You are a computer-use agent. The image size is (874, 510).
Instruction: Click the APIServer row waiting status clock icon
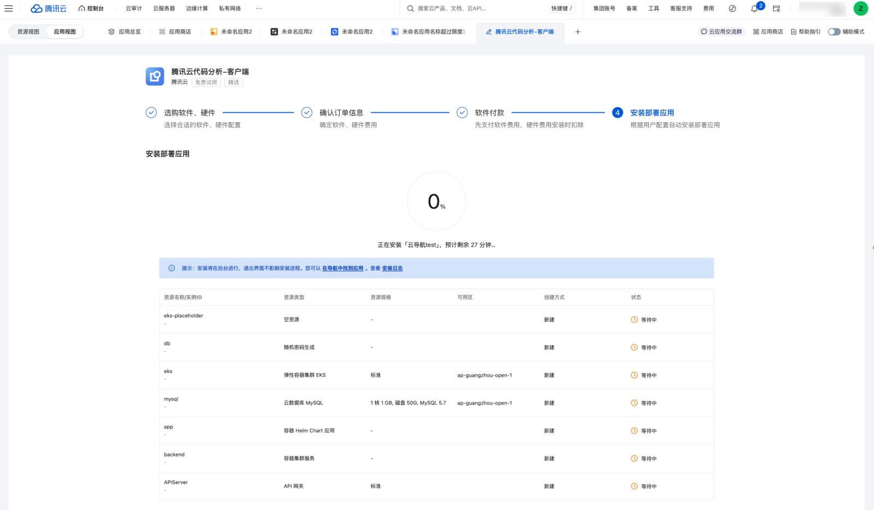coord(634,487)
